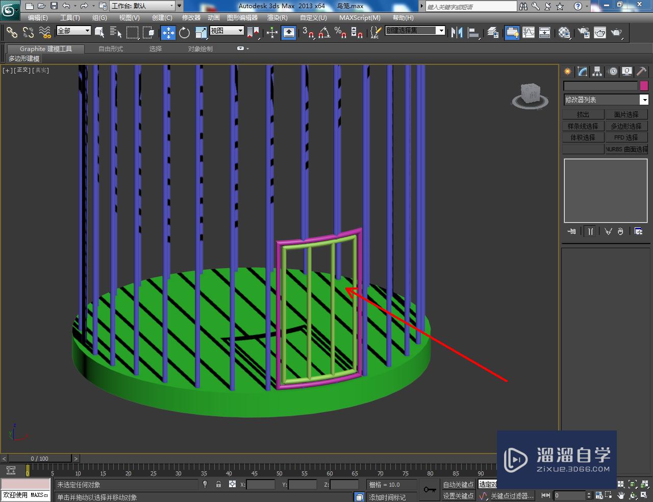
Task: Click the Use Pivot Point Center icon
Action: click(x=253, y=33)
